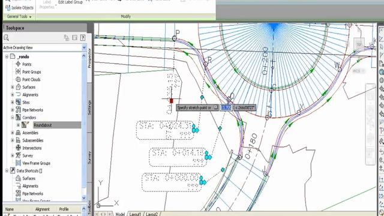Viewport: 384px width, 216px height.
Task: Expand the Survey tree node
Action: coord(12,155)
